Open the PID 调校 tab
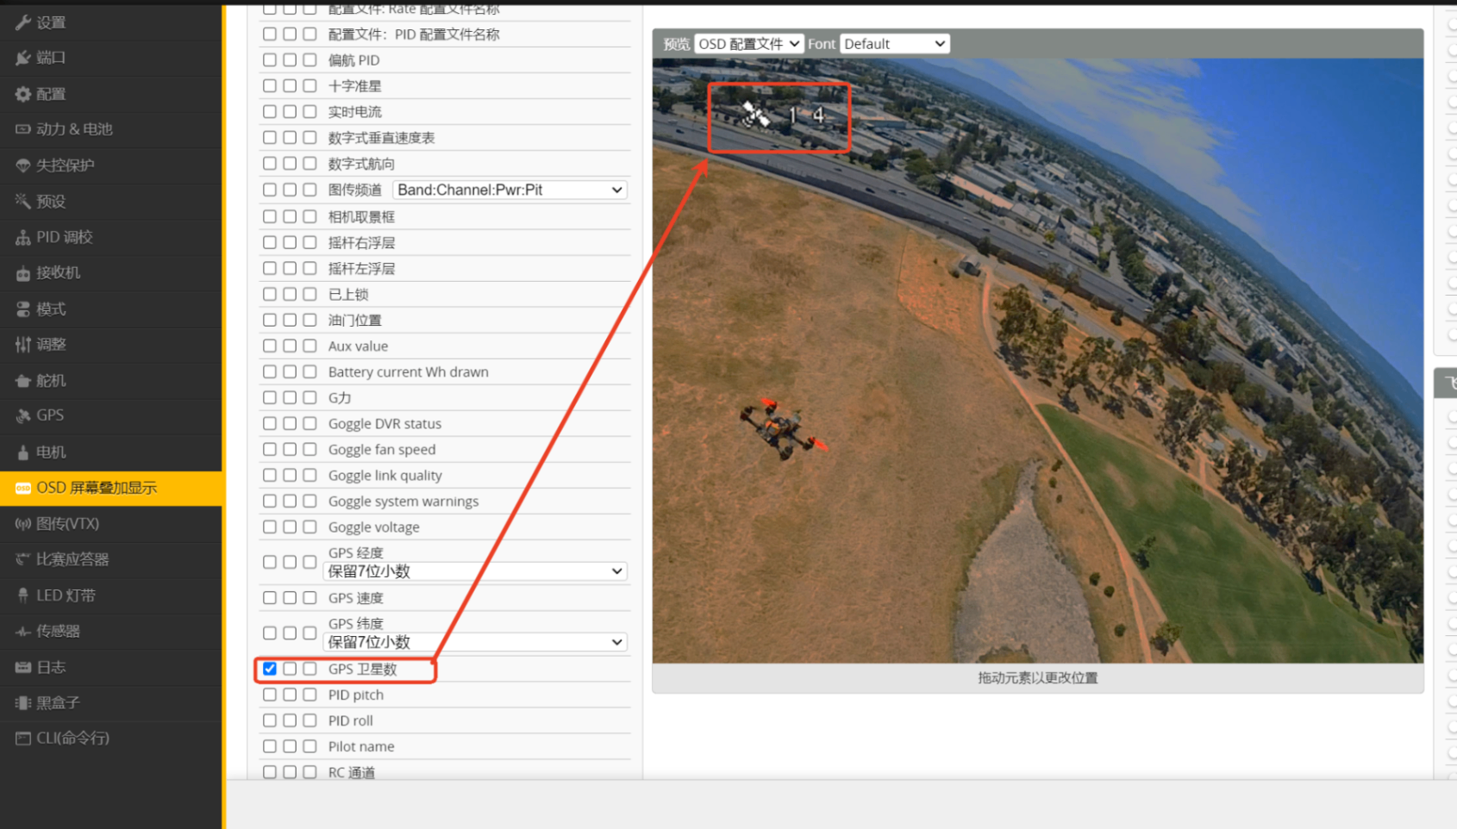 click(x=65, y=237)
